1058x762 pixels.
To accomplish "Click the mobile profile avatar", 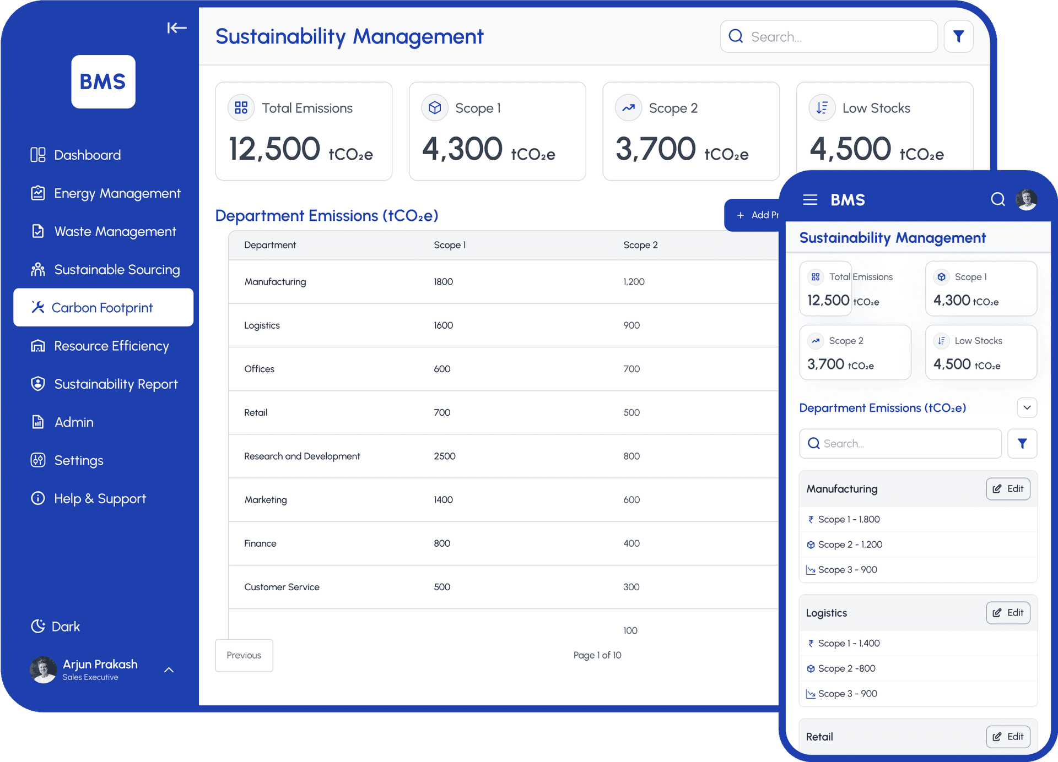I will point(1026,199).
